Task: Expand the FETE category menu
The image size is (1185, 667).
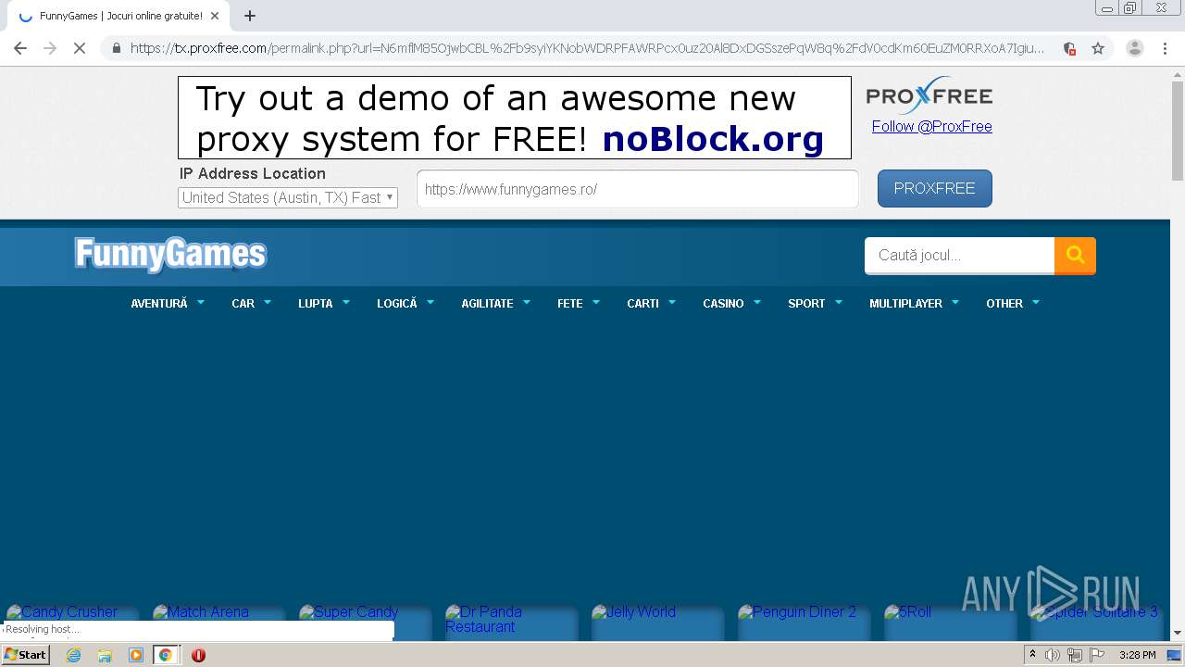Action: pyautogui.click(x=579, y=303)
